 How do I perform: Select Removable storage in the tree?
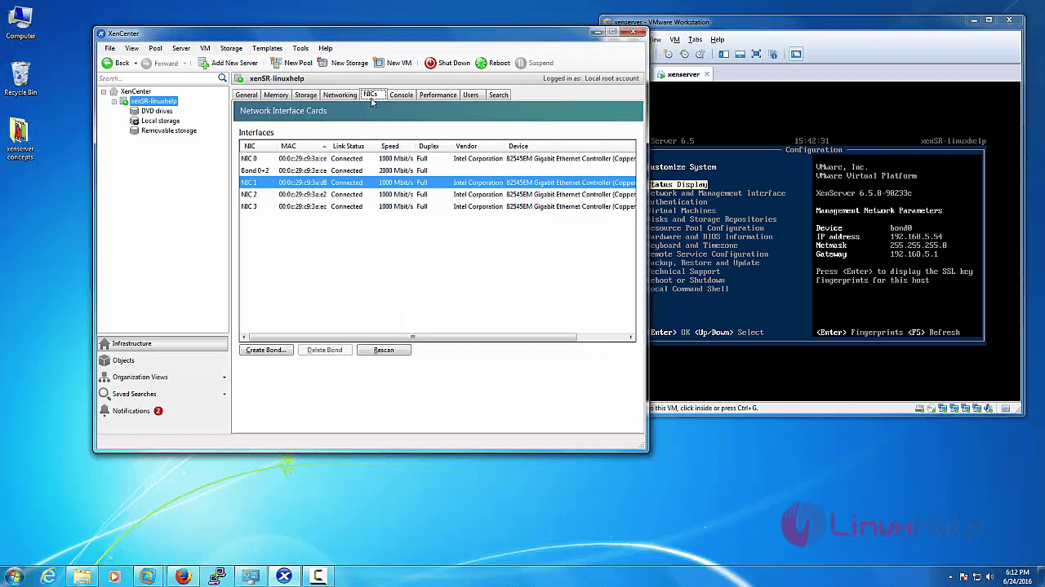[168, 130]
